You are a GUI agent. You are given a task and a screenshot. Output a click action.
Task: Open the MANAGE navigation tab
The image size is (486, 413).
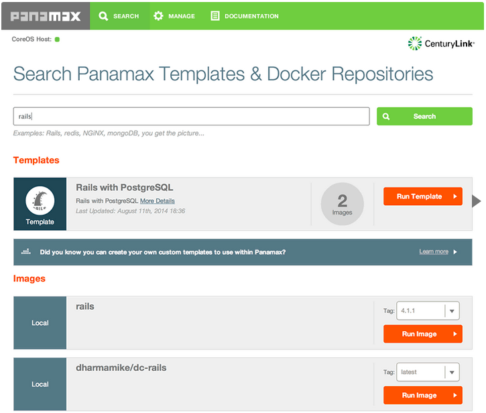(174, 16)
